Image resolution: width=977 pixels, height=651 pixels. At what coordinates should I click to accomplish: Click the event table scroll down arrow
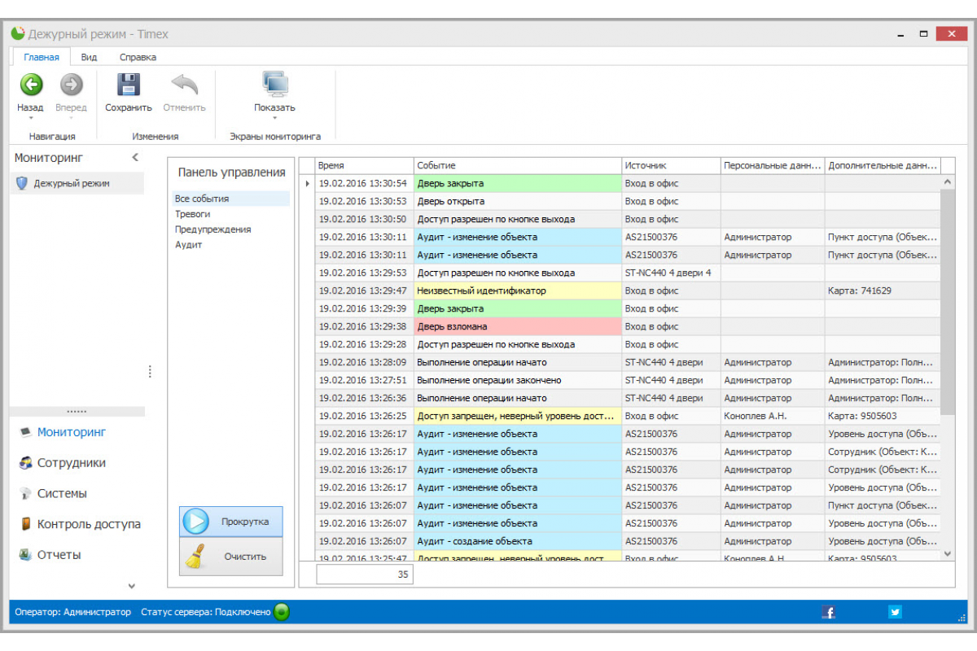(x=948, y=553)
